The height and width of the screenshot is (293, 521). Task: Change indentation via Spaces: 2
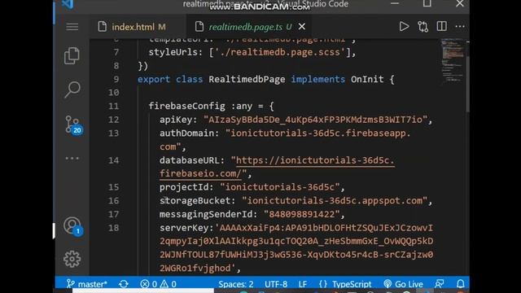click(235, 284)
